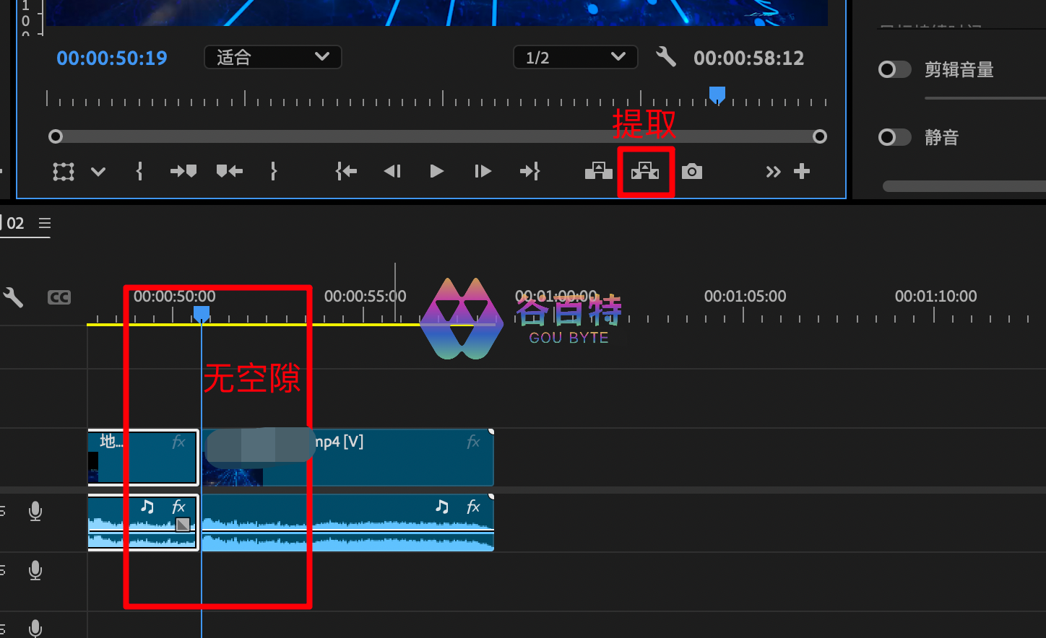The image size is (1046, 638).
Task: Step forward one frame
Action: coord(483,171)
